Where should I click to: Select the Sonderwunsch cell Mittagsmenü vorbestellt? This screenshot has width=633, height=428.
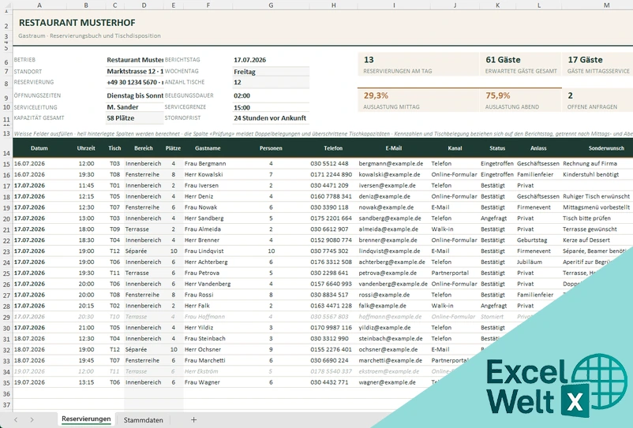596,207
